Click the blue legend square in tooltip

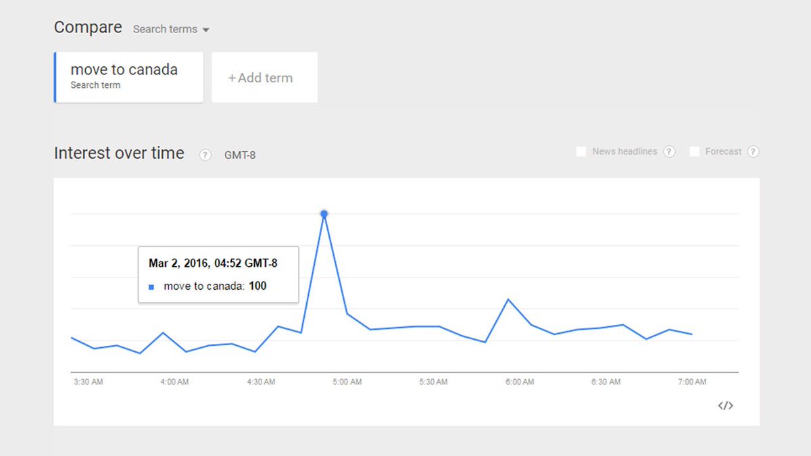tap(151, 286)
